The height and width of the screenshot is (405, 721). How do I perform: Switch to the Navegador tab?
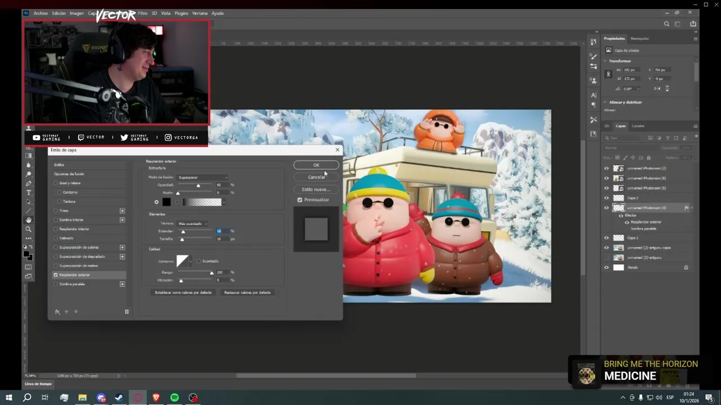(x=639, y=38)
